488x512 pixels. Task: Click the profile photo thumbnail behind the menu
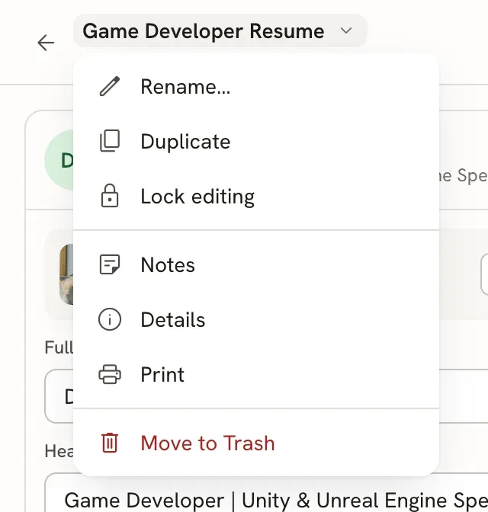[66, 274]
